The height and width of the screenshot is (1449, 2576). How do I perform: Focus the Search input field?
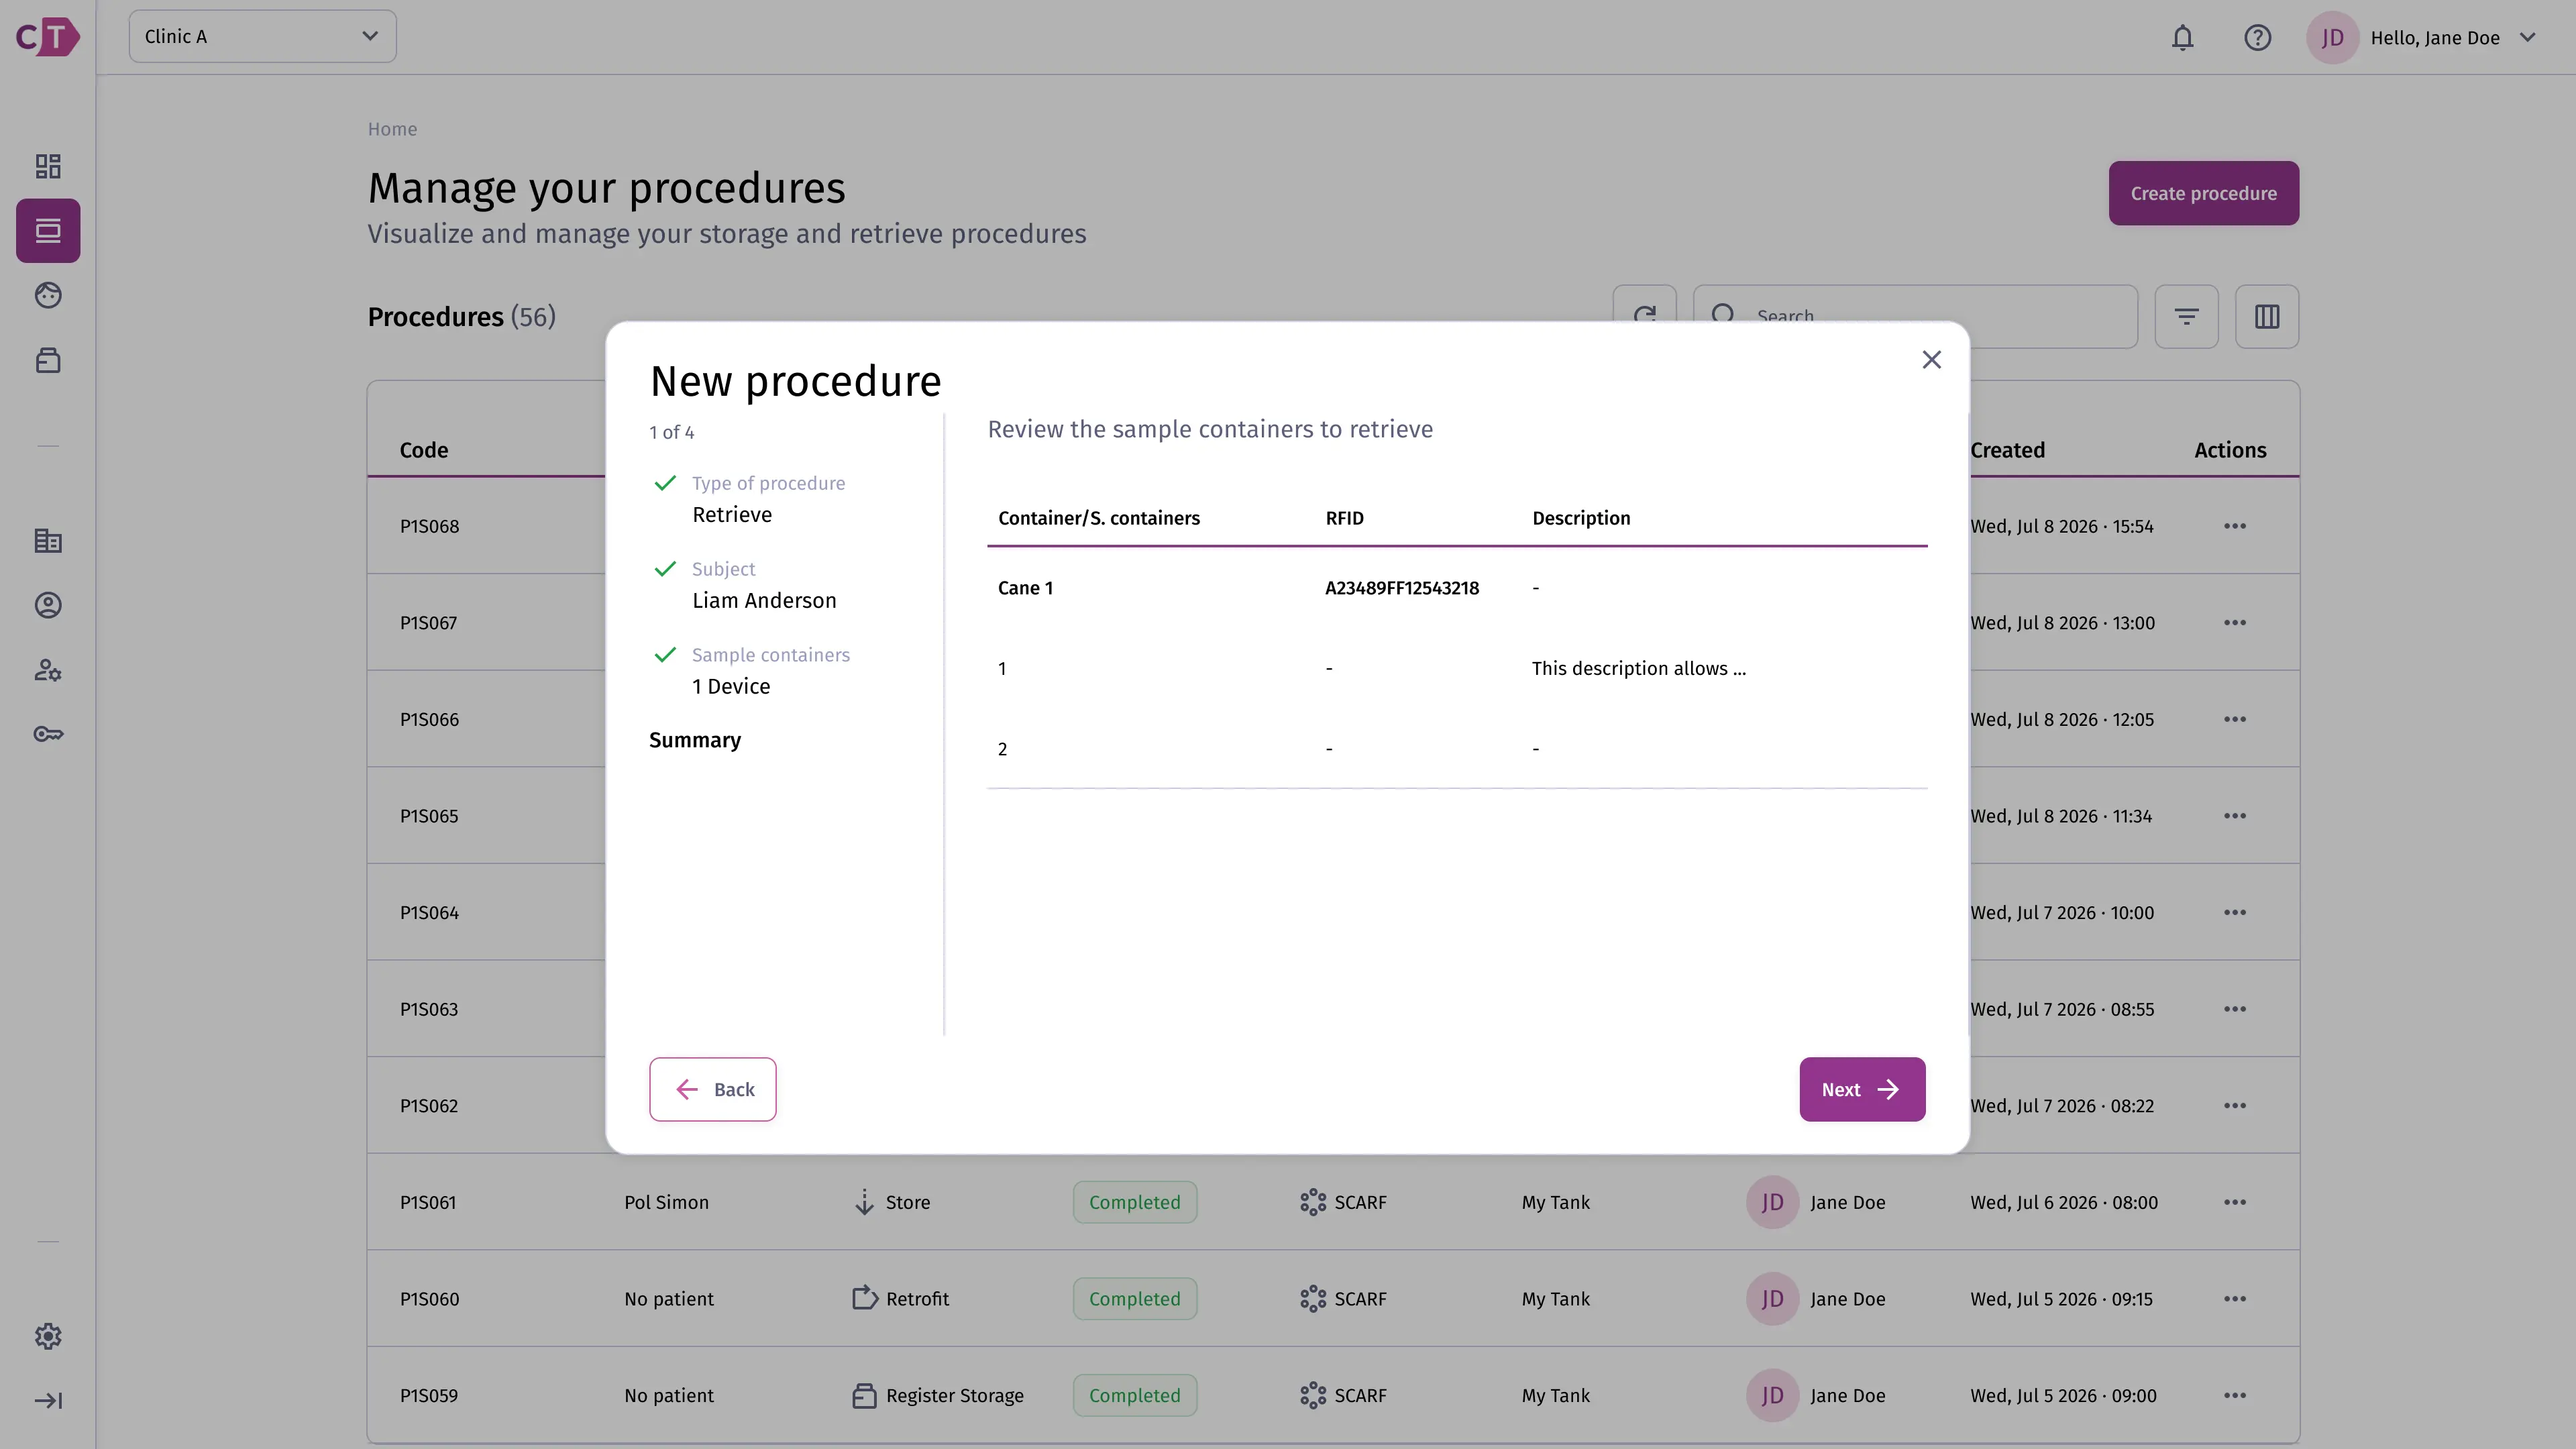(x=1915, y=317)
